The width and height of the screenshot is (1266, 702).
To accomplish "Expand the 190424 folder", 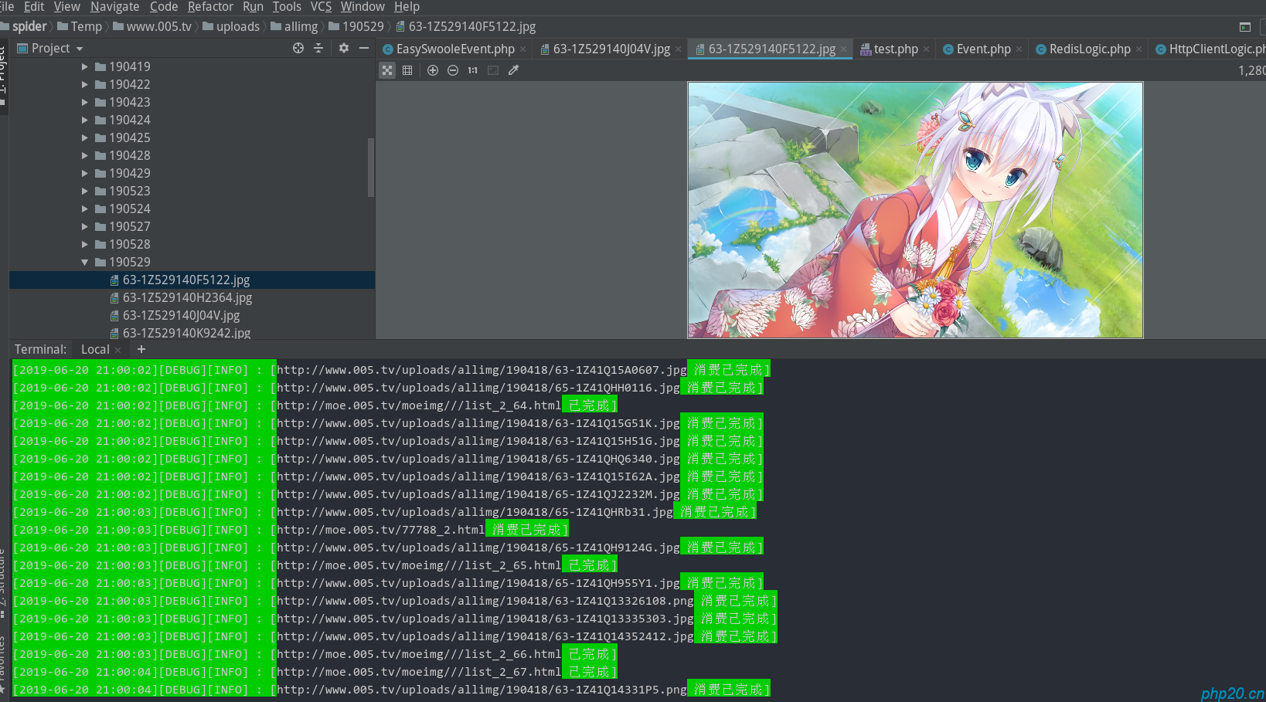I will [85, 120].
